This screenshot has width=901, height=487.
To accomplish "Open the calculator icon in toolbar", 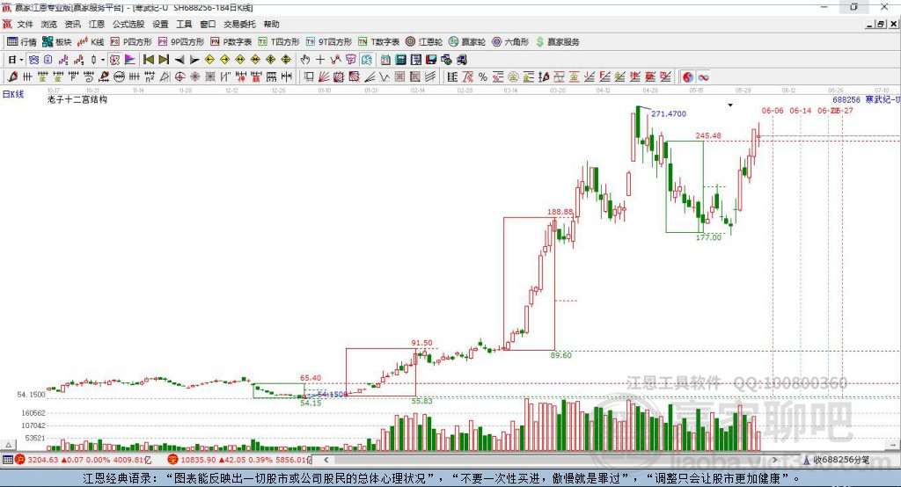I will click(400, 60).
